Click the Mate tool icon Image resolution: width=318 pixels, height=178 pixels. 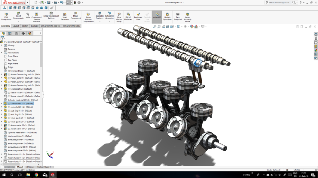pos(28,15)
